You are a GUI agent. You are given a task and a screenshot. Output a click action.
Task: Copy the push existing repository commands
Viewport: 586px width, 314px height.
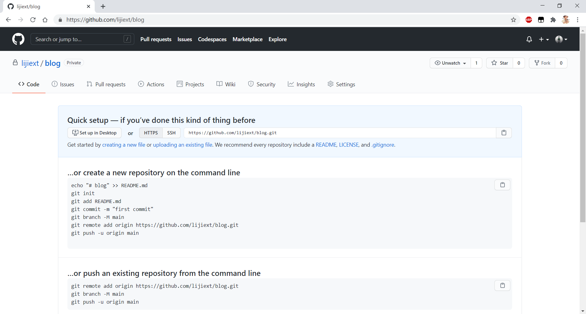[x=502, y=285]
